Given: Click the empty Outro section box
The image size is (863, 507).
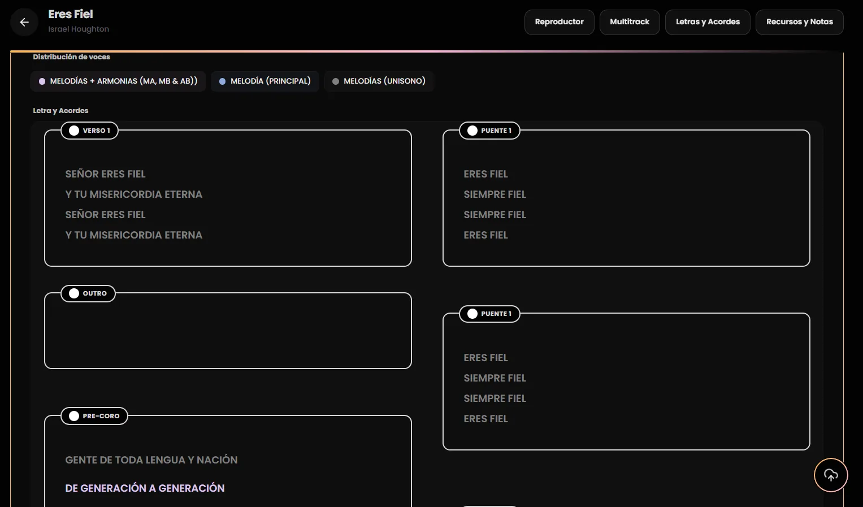Looking at the screenshot, I should (x=228, y=331).
